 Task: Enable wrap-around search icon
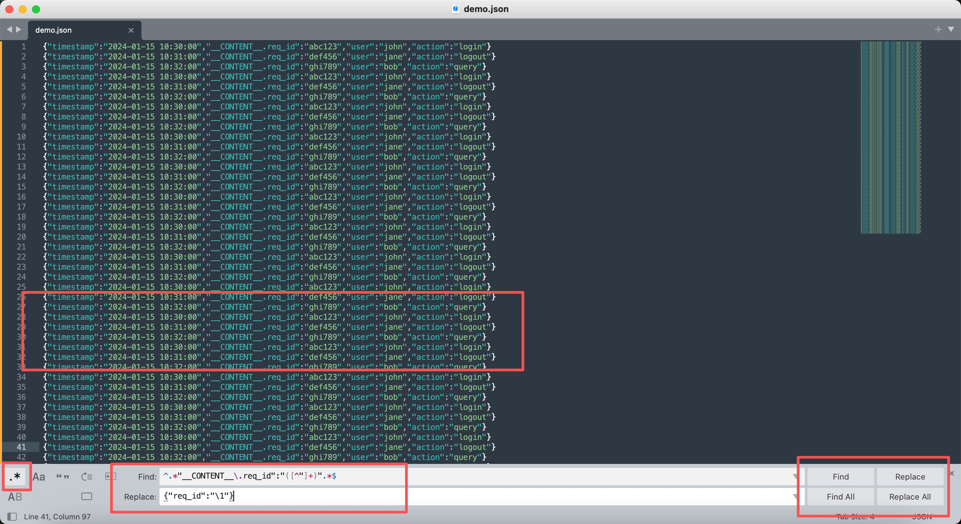(x=86, y=477)
